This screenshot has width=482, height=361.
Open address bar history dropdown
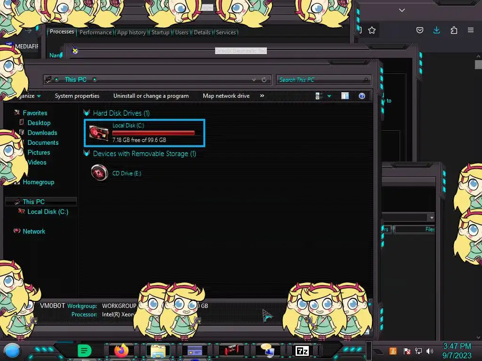(x=254, y=80)
